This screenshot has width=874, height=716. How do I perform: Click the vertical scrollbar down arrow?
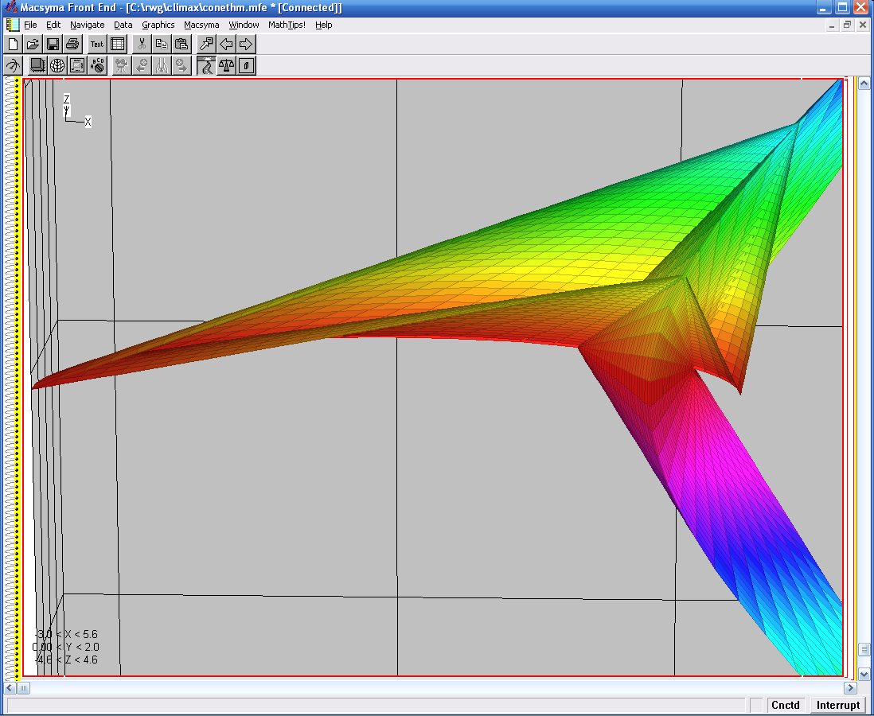pyautogui.click(x=864, y=674)
